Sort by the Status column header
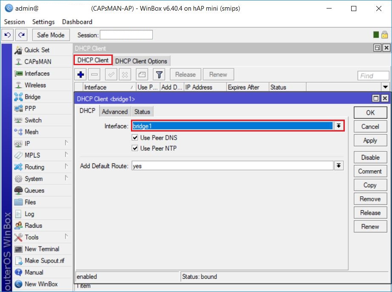 click(287, 87)
